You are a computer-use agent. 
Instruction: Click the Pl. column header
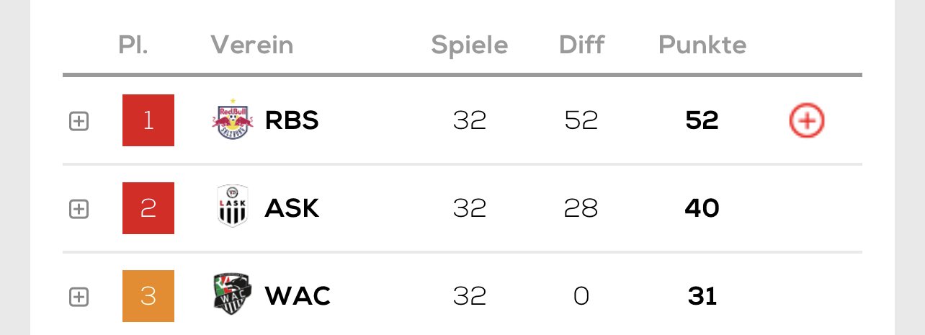tap(133, 45)
